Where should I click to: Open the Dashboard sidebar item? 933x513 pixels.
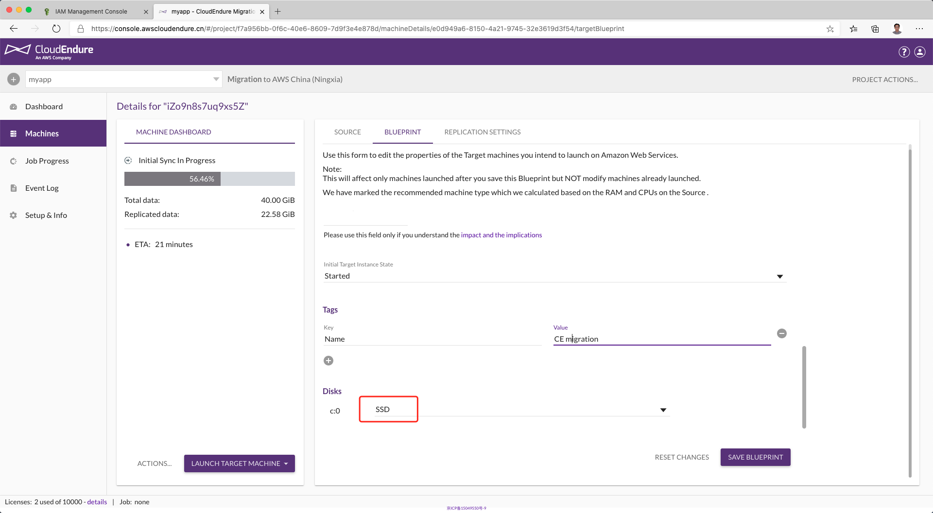44,107
